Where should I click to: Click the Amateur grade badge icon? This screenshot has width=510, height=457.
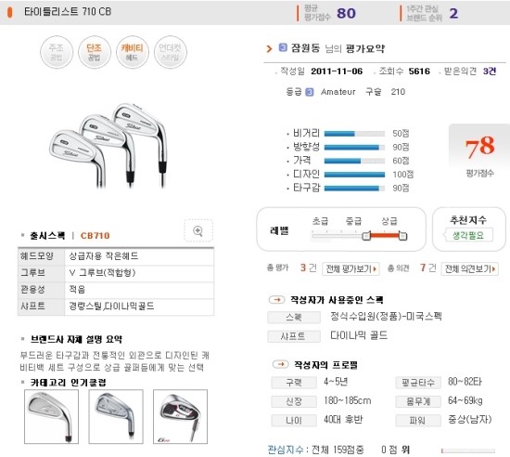coord(310,92)
